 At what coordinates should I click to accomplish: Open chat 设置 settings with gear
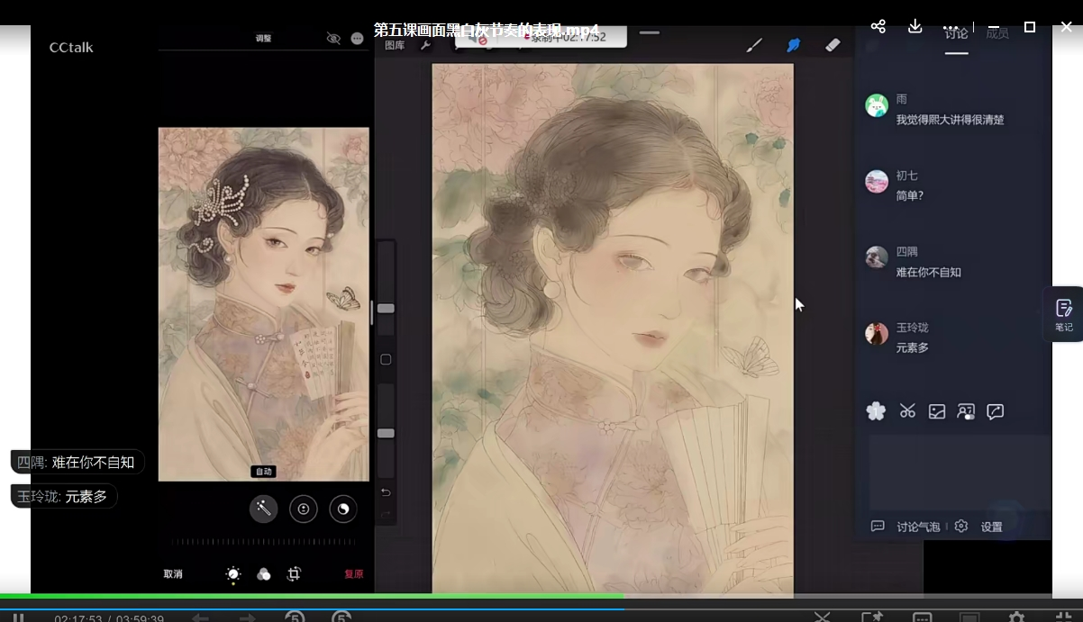click(978, 527)
